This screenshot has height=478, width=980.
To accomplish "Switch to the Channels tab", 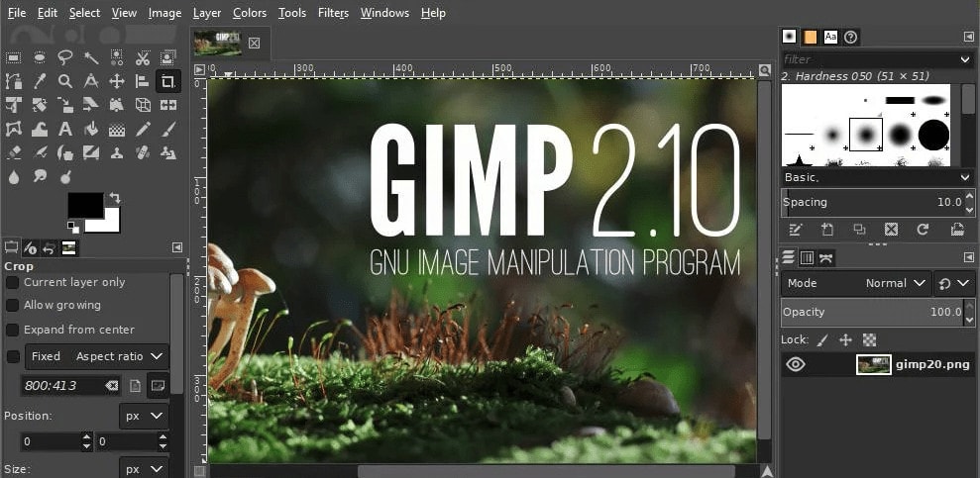I will coord(807,257).
